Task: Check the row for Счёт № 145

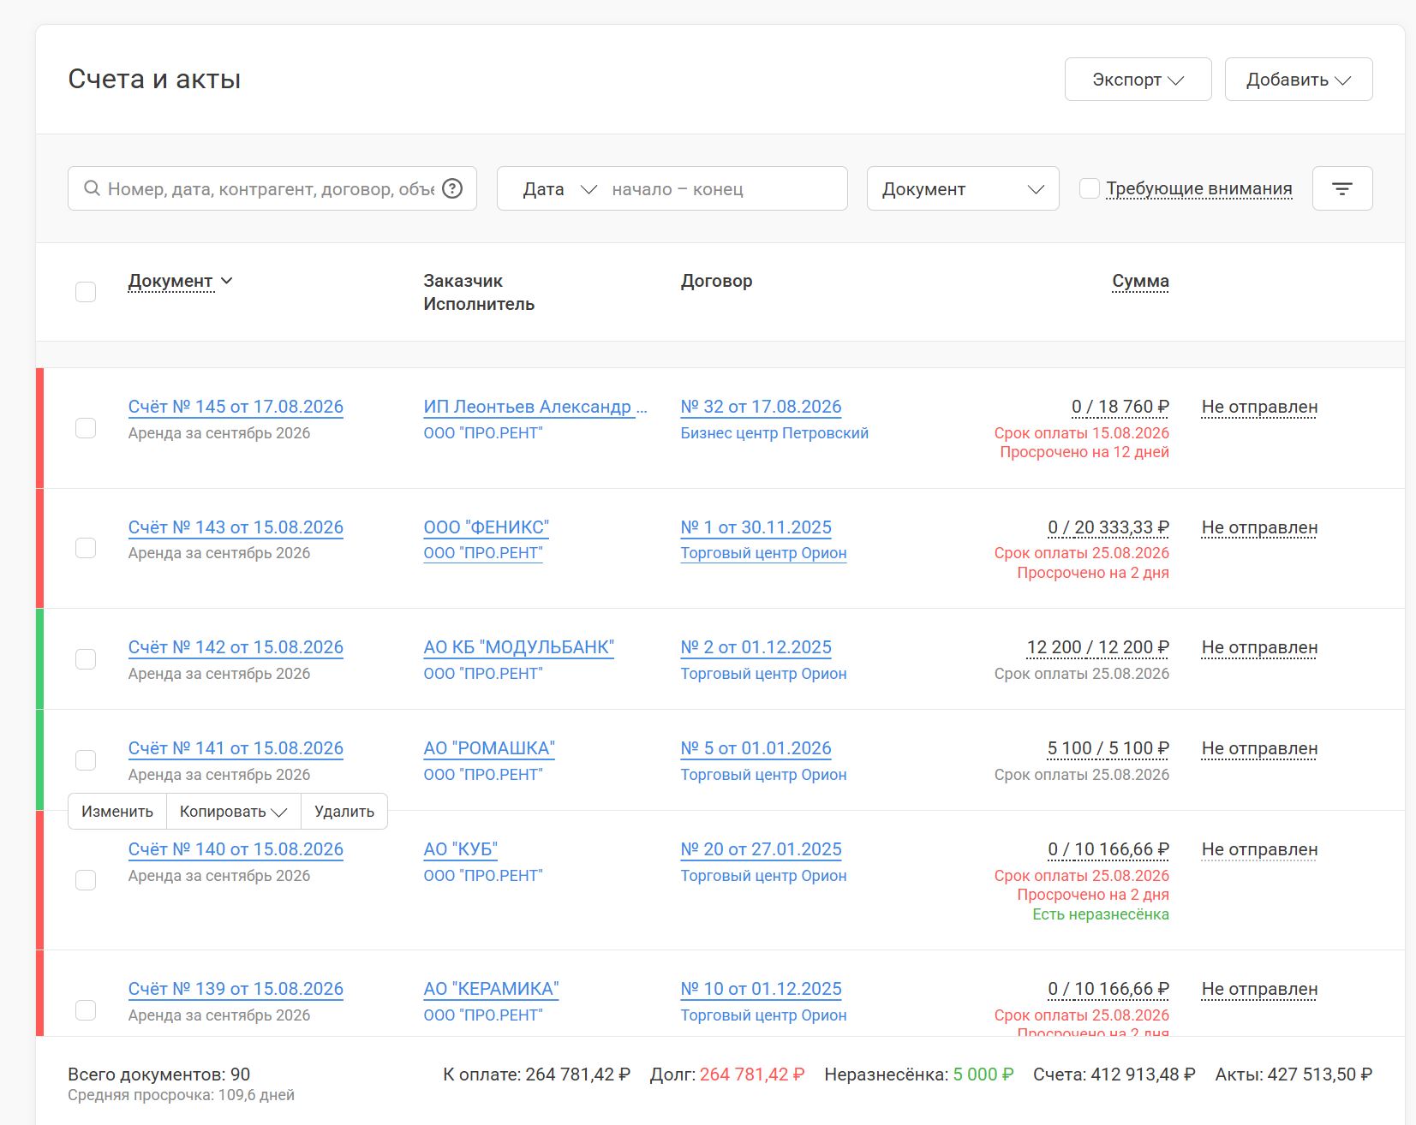Action: click(86, 428)
